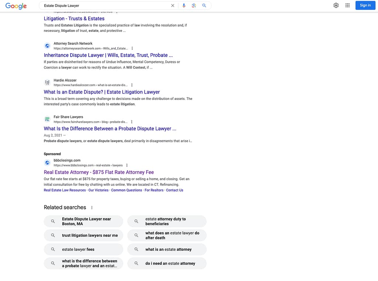Open the settings gear icon
The image size is (378, 281).
coord(336,5)
